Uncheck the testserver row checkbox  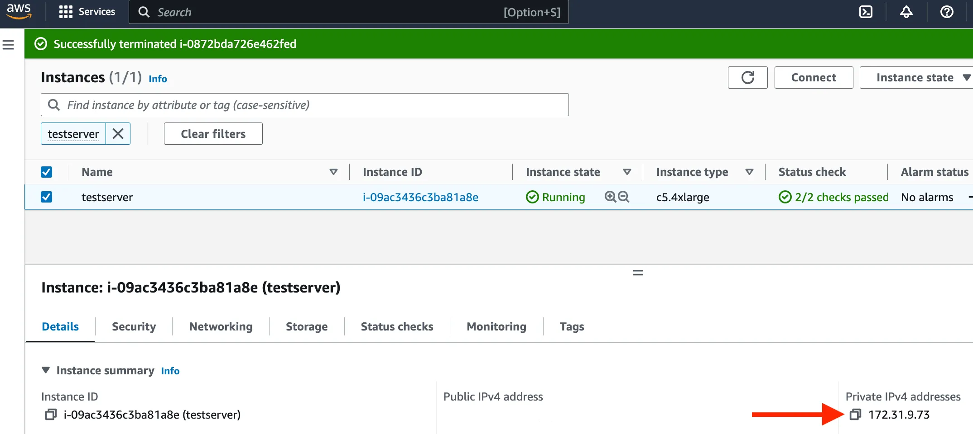point(47,197)
